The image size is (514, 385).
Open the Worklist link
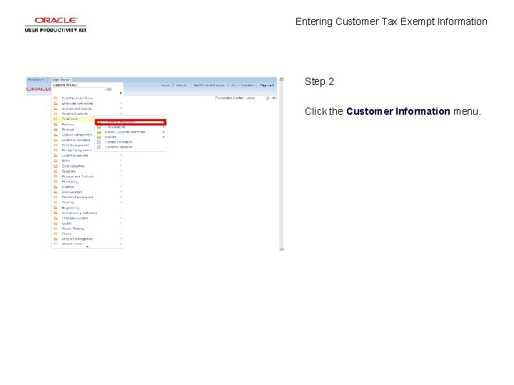181,85
